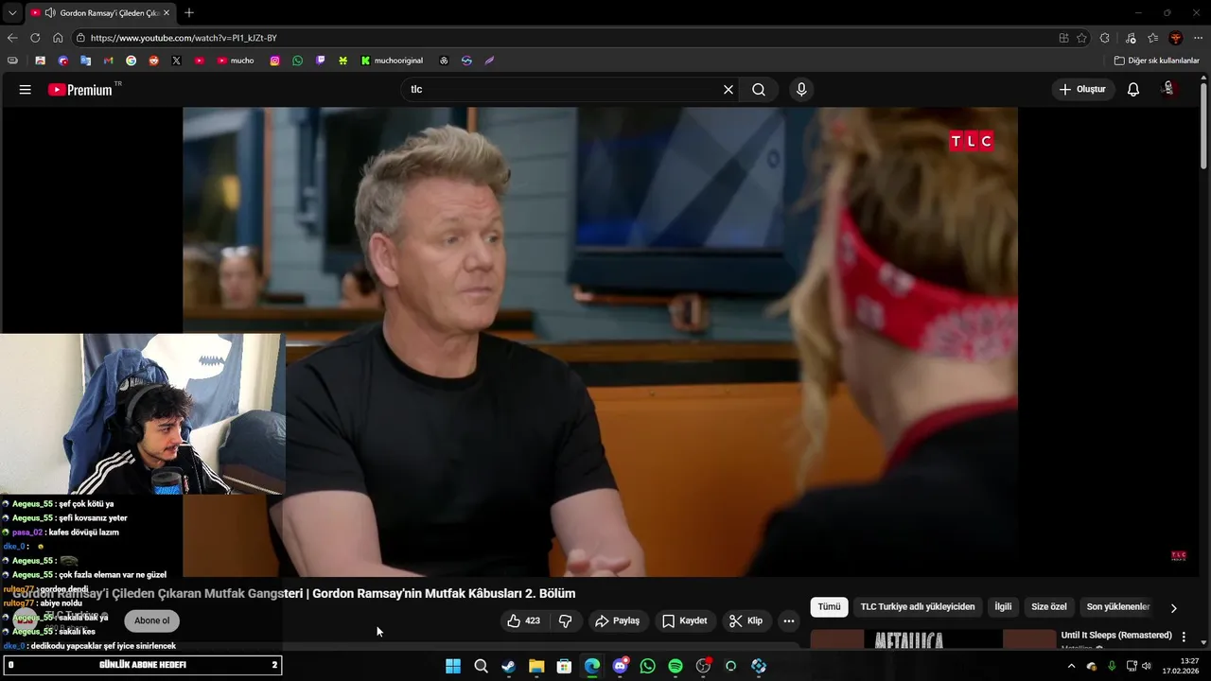1211x681 pixels.
Task: Start voice search with the microphone icon
Action: [x=801, y=90]
